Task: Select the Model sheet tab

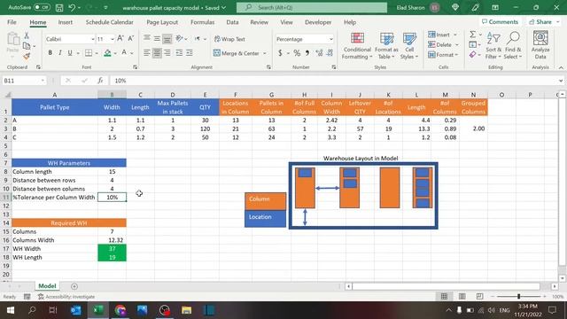Action: [47, 285]
